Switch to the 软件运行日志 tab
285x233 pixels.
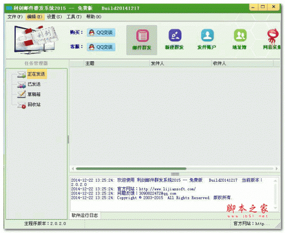tap(85, 215)
